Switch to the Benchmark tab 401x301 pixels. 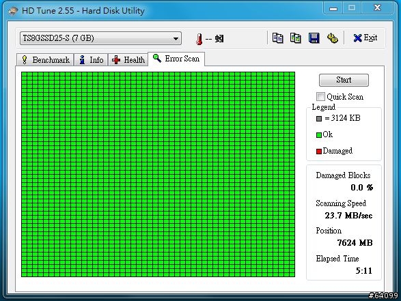pos(45,60)
